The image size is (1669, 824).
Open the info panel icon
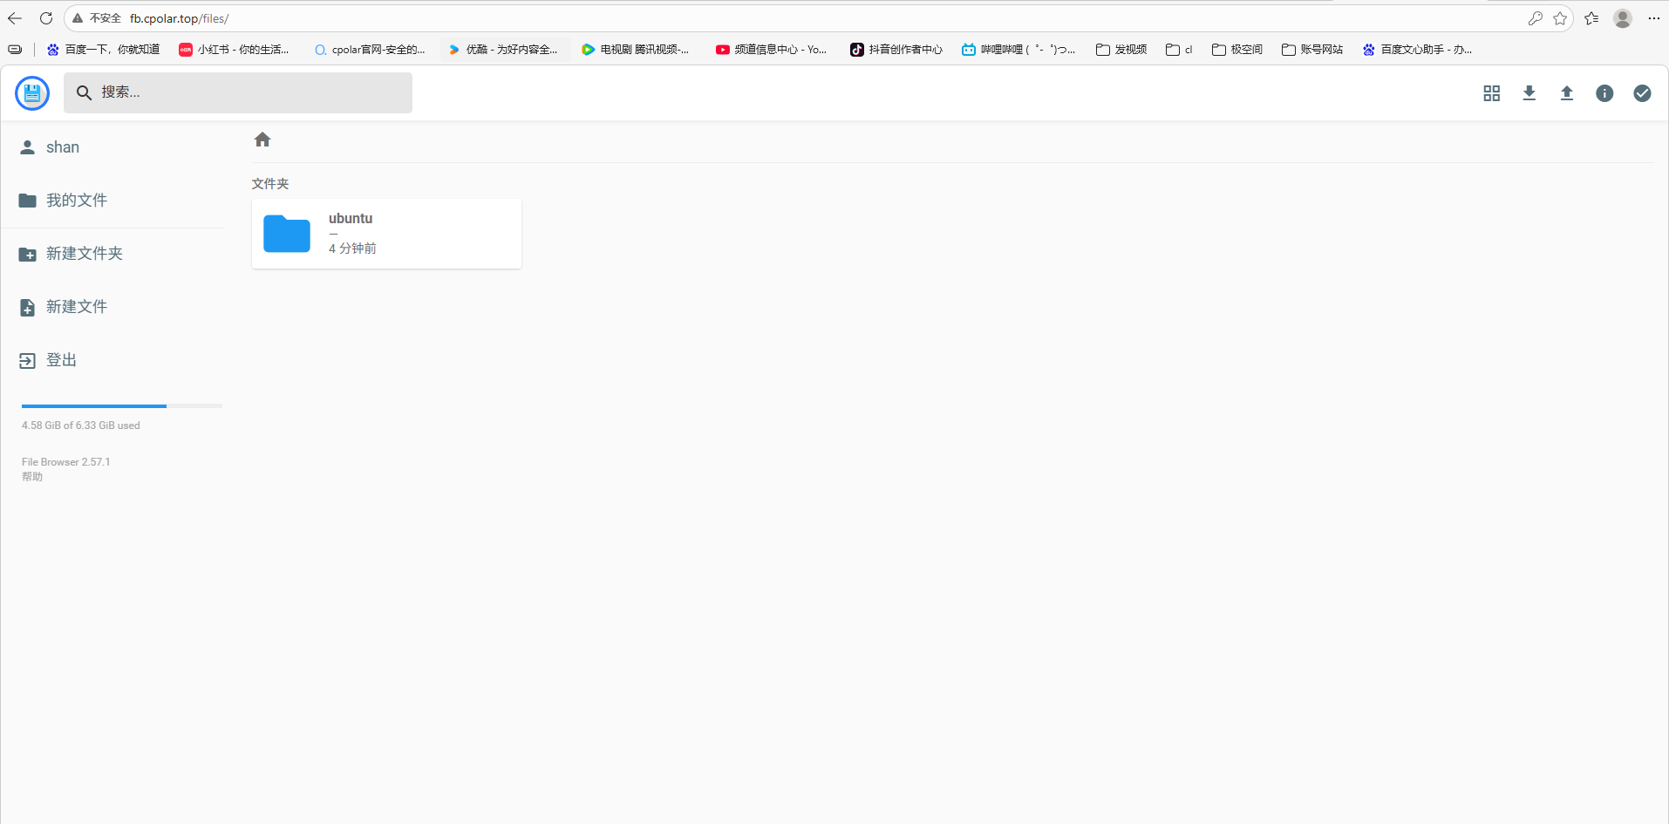[x=1604, y=93]
